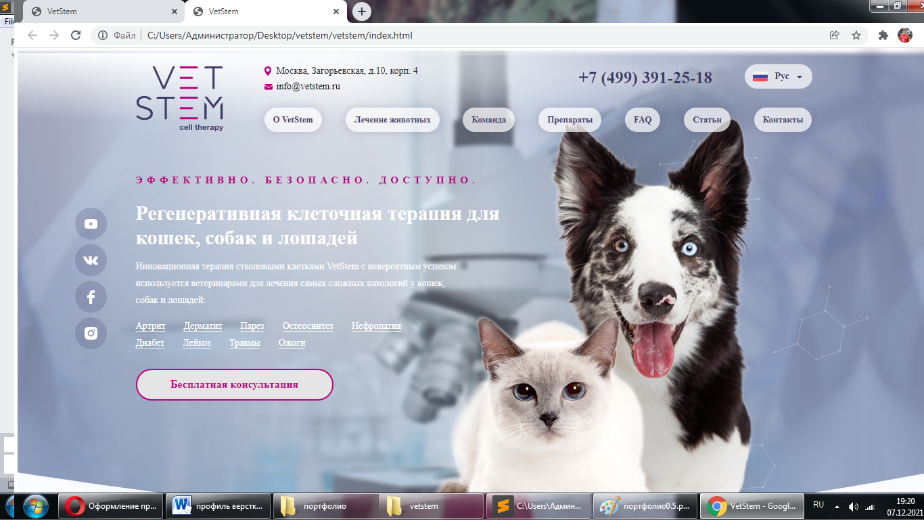Image resolution: width=924 pixels, height=521 pixels.
Task: Click phone number +7 (499) 391-25-18
Action: [x=645, y=78]
